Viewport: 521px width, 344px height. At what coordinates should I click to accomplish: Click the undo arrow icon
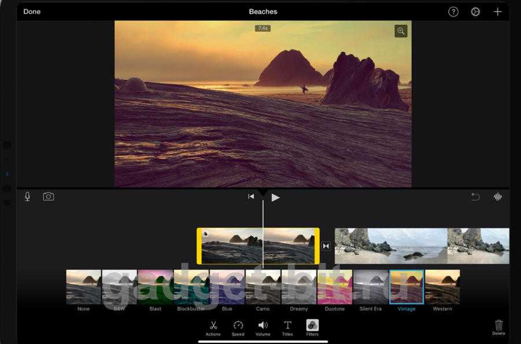(x=475, y=197)
